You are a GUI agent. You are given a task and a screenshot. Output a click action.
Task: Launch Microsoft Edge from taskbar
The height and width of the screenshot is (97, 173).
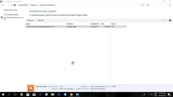[x=59, y=95]
